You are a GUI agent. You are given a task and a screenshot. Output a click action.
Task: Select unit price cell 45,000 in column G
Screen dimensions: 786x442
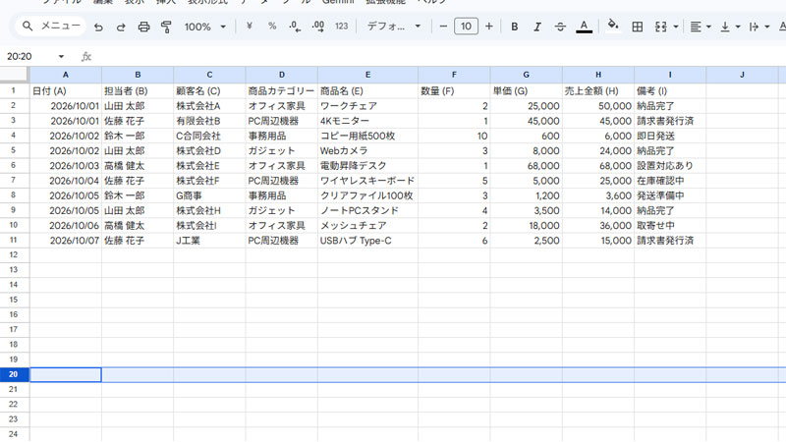(526, 121)
